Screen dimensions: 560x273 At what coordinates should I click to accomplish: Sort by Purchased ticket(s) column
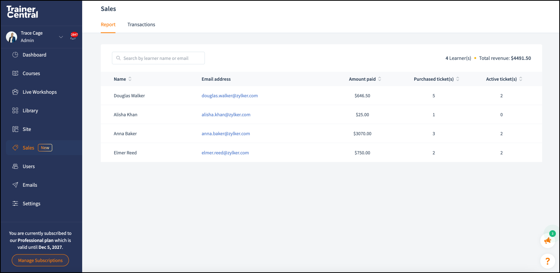point(457,79)
